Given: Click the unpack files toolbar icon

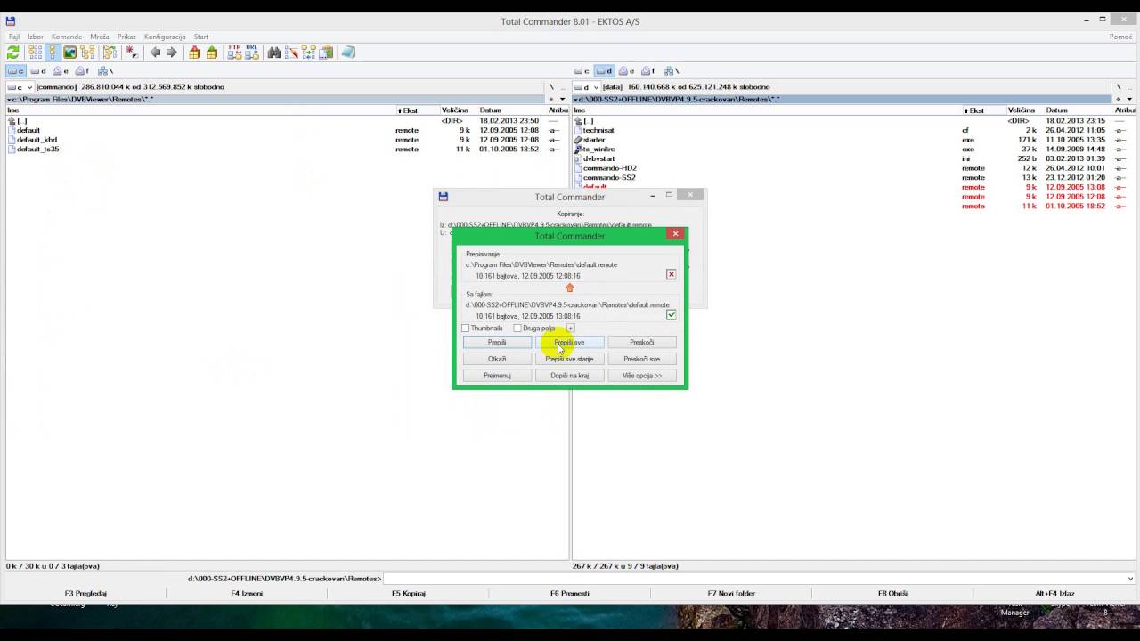Looking at the screenshot, I should [211, 53].
